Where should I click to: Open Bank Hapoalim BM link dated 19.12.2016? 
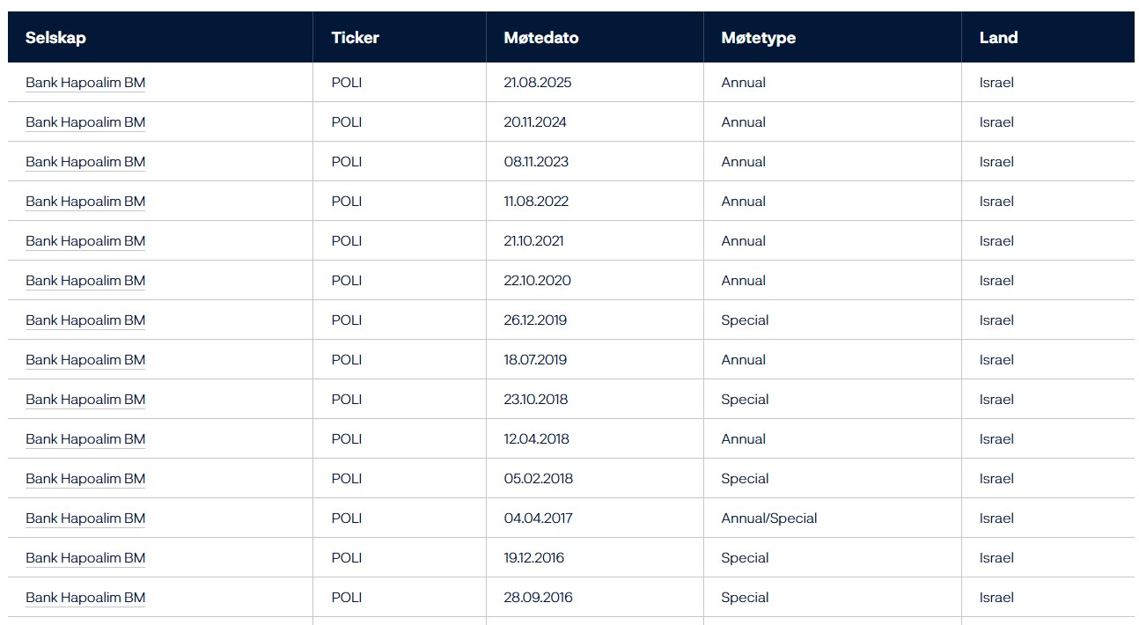[85, 558]
